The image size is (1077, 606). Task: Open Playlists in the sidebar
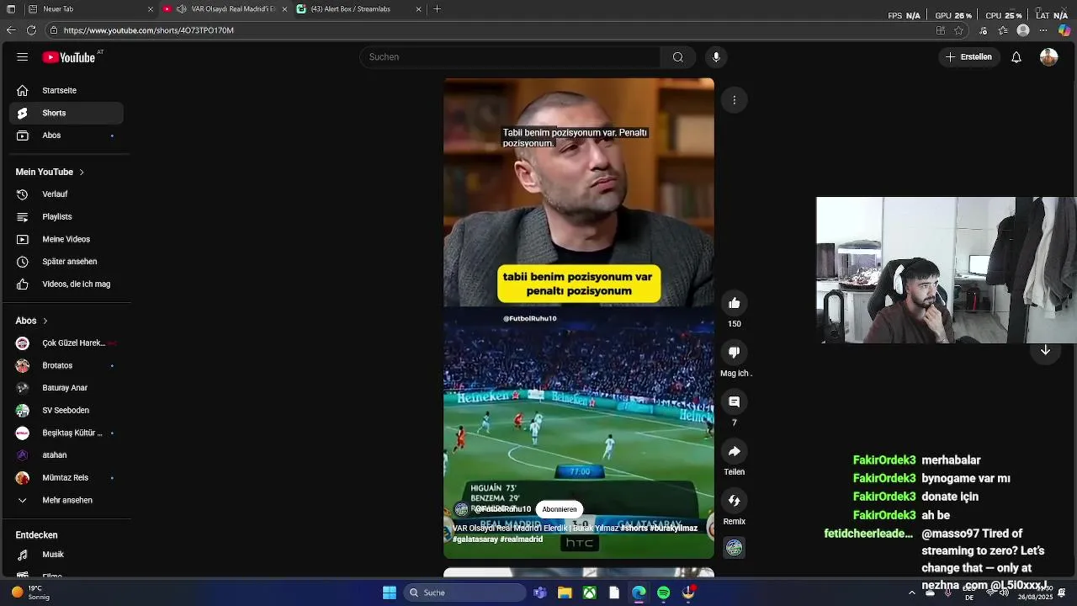click(x=66, y=217)
